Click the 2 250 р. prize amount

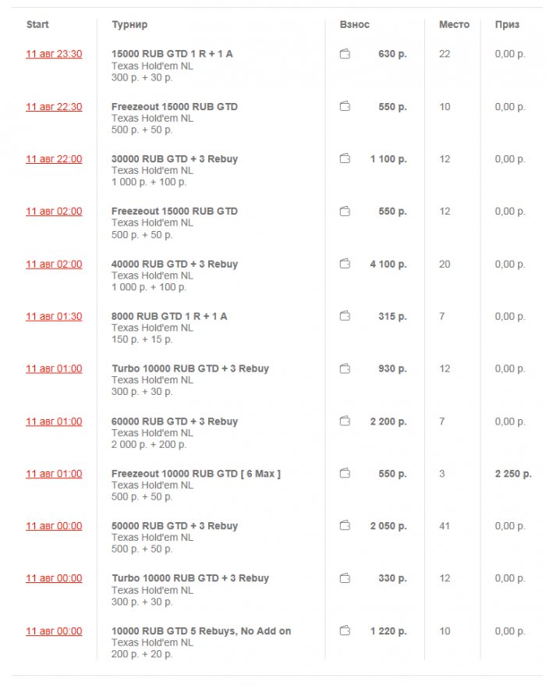point(513,474)
